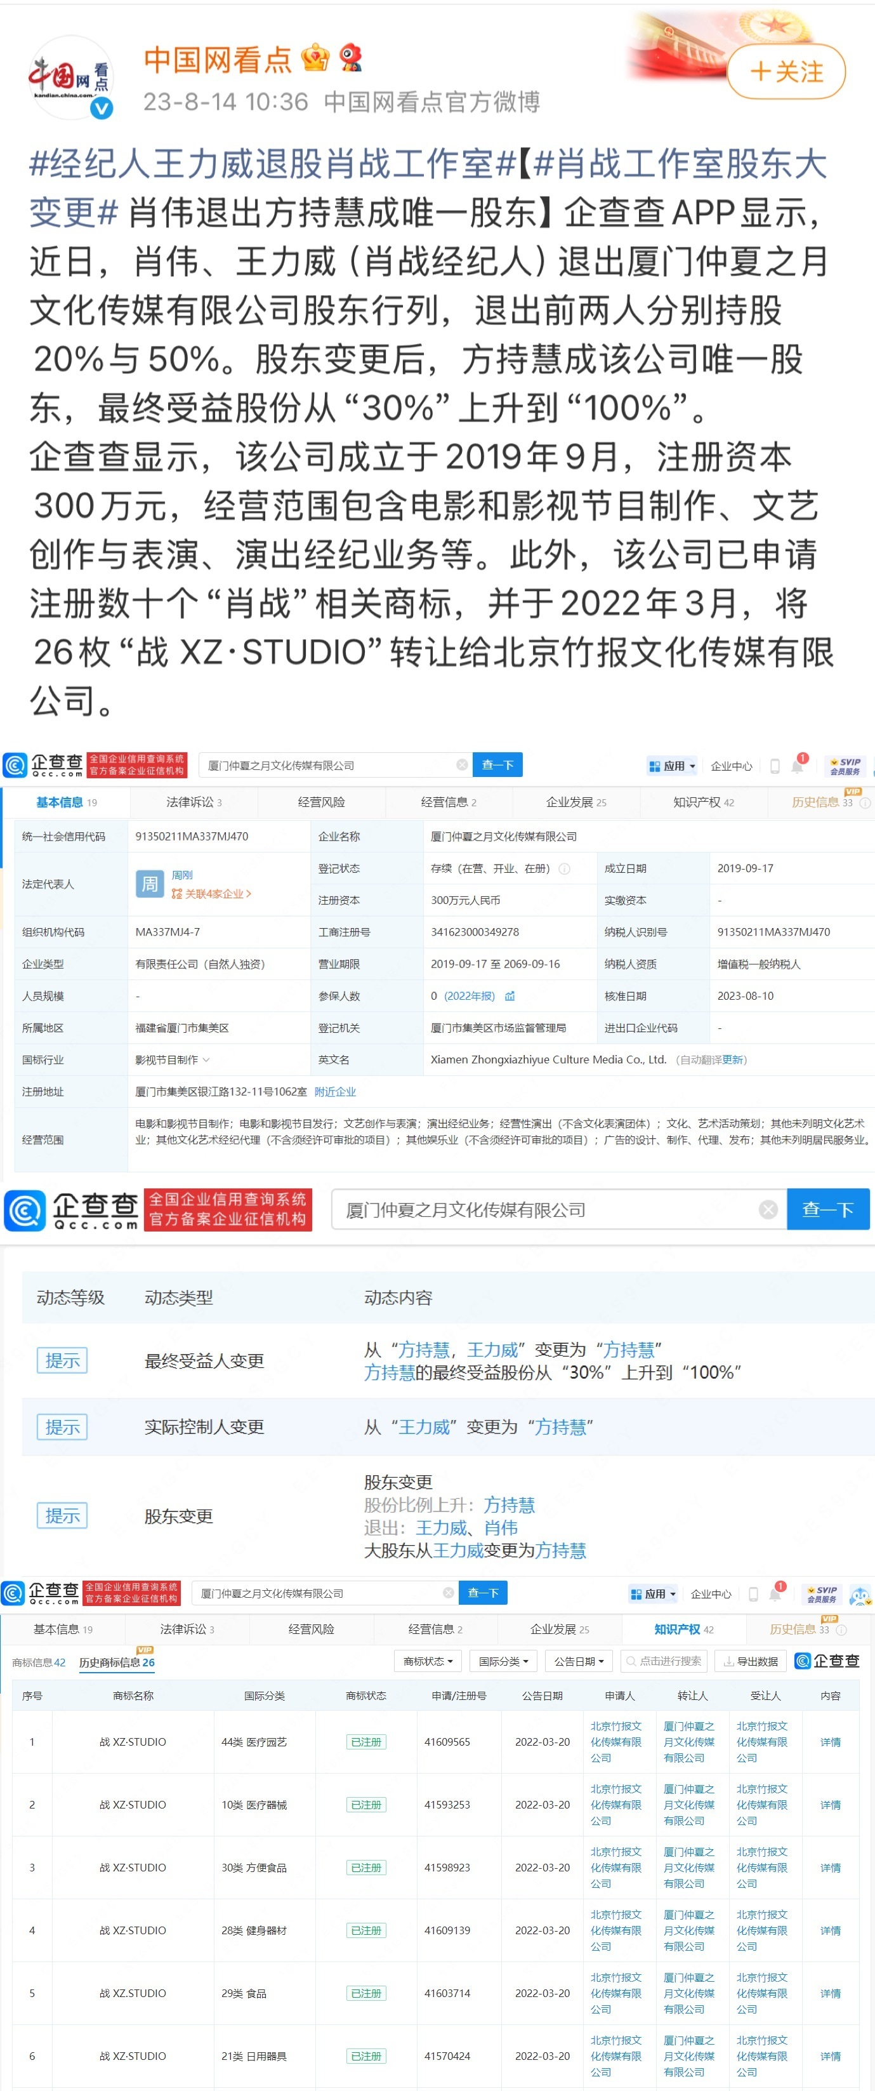Image resolution: width=875 pixels, height=2091 pixels.
Task: Switch to 商标信息 42 sub-tab
Action: point(38,1662)
